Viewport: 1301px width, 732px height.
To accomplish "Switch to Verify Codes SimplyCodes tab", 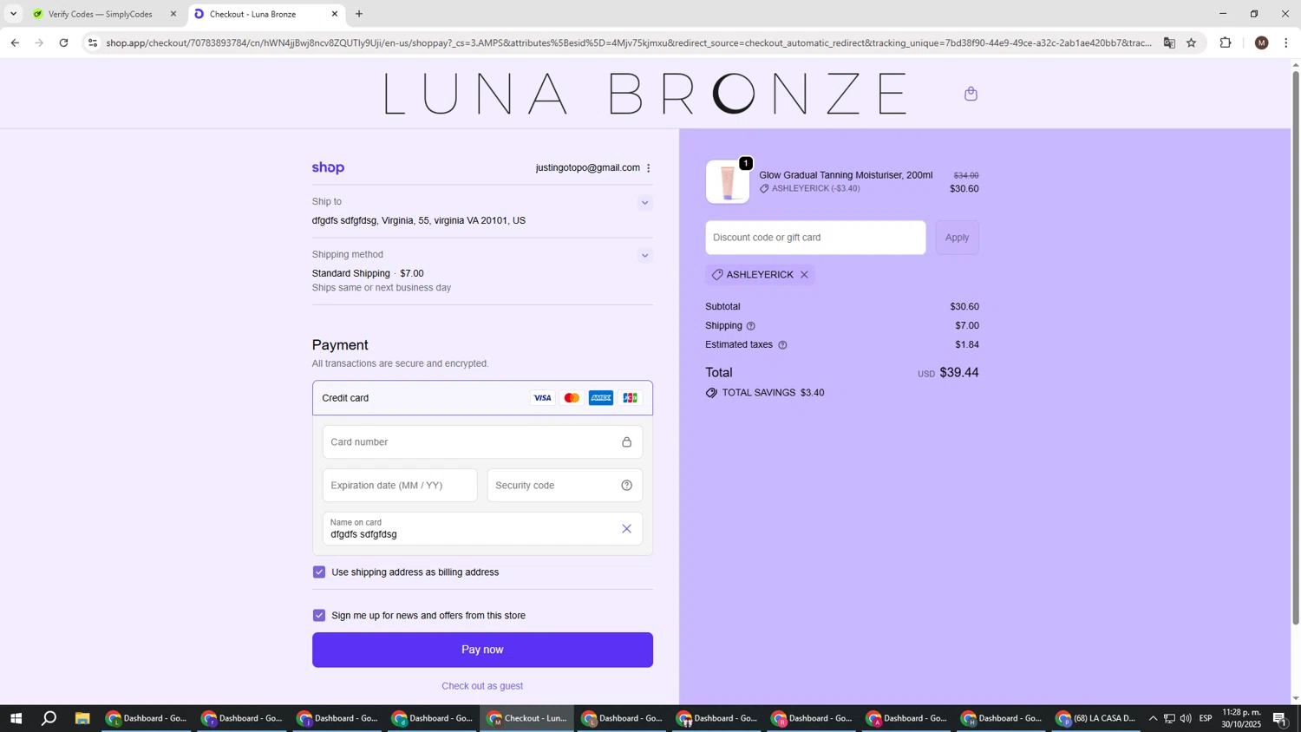I will 100,14.
